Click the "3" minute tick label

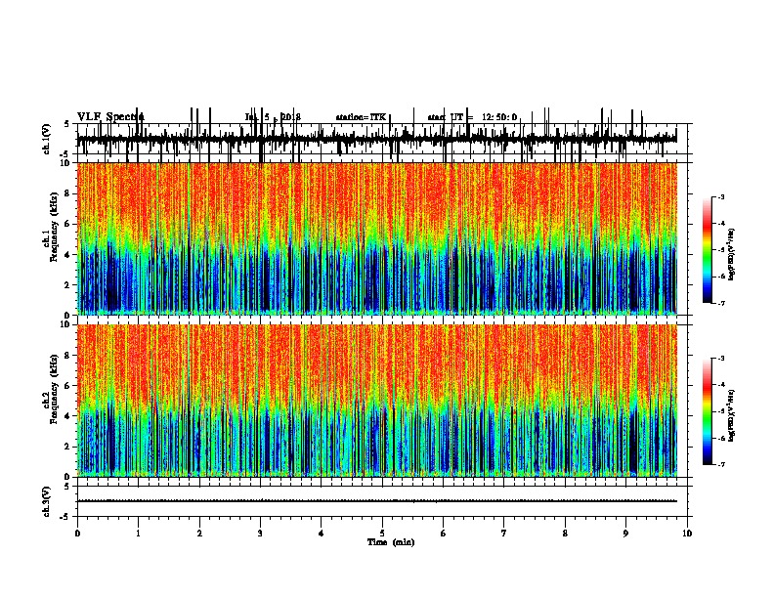(260, 534)
